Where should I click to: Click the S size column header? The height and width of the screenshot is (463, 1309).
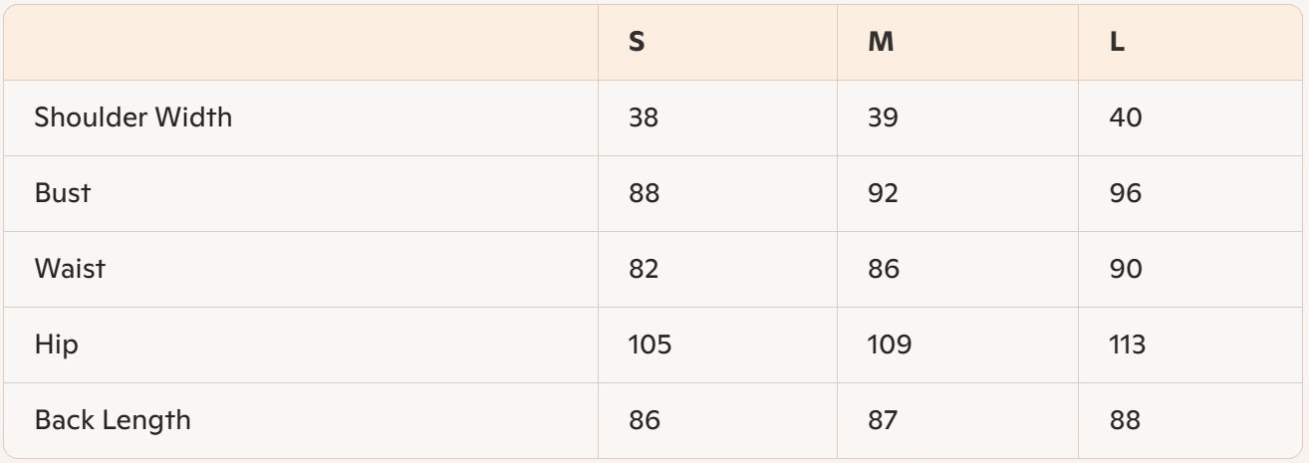(637, 44)
